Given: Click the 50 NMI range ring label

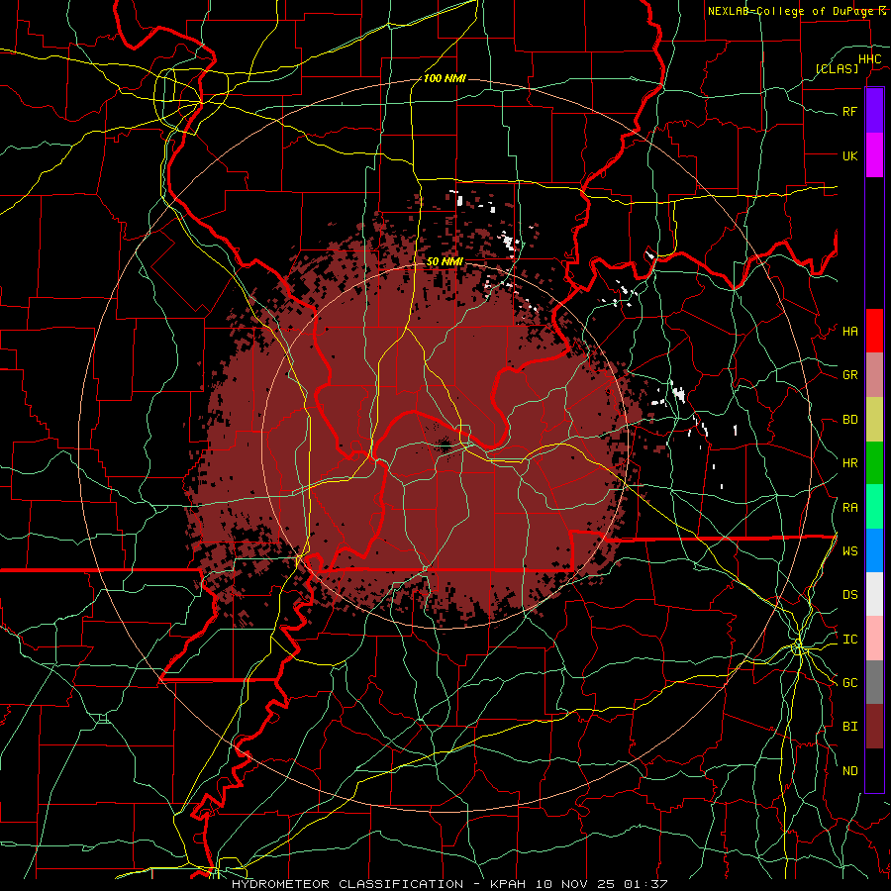Looking at the screenshot, I should pos(445,261).
